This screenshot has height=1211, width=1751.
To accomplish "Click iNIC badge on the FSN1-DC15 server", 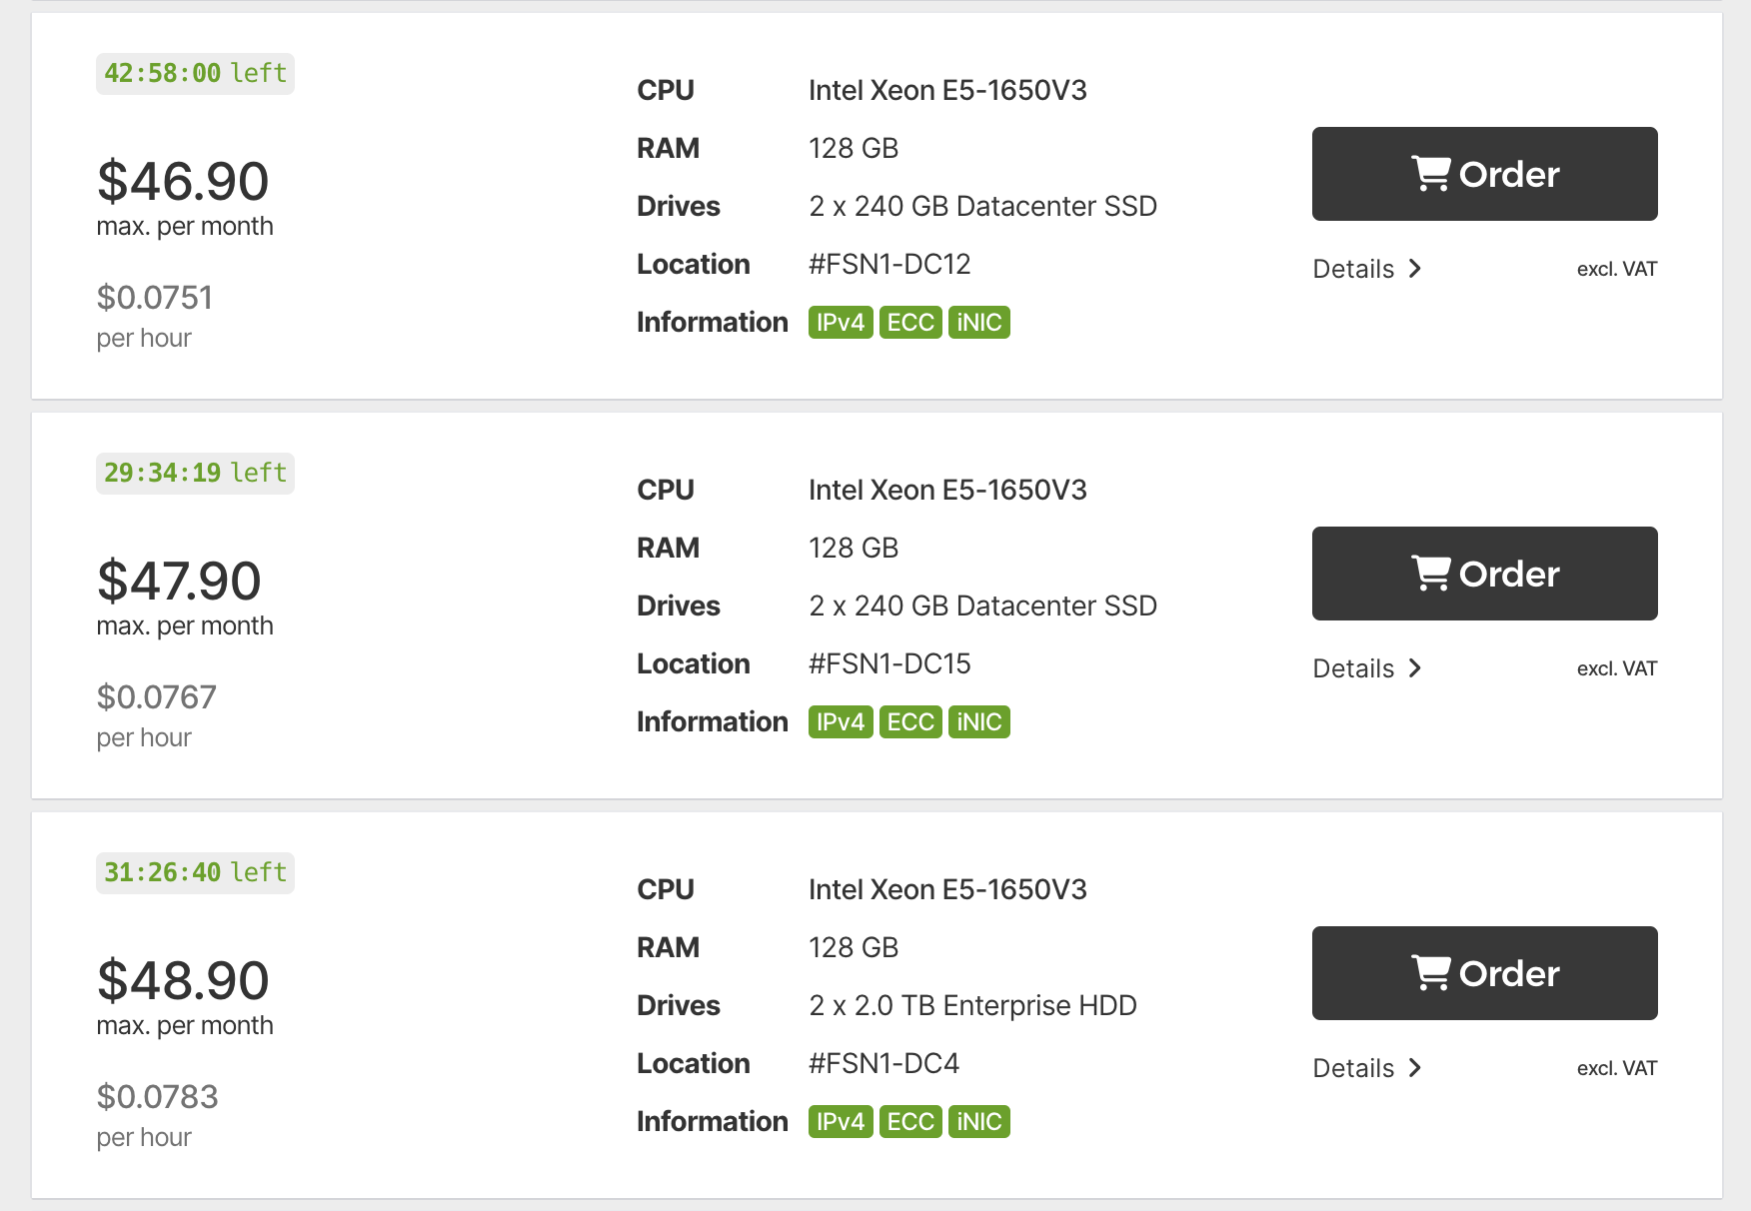I will point(978,722).
